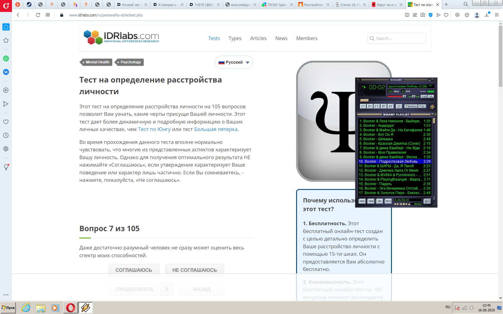Open Tests menu on IDRlabs
Image resolution: width=503 pixels, height=314 pixels.
click(x=214, y=38)
